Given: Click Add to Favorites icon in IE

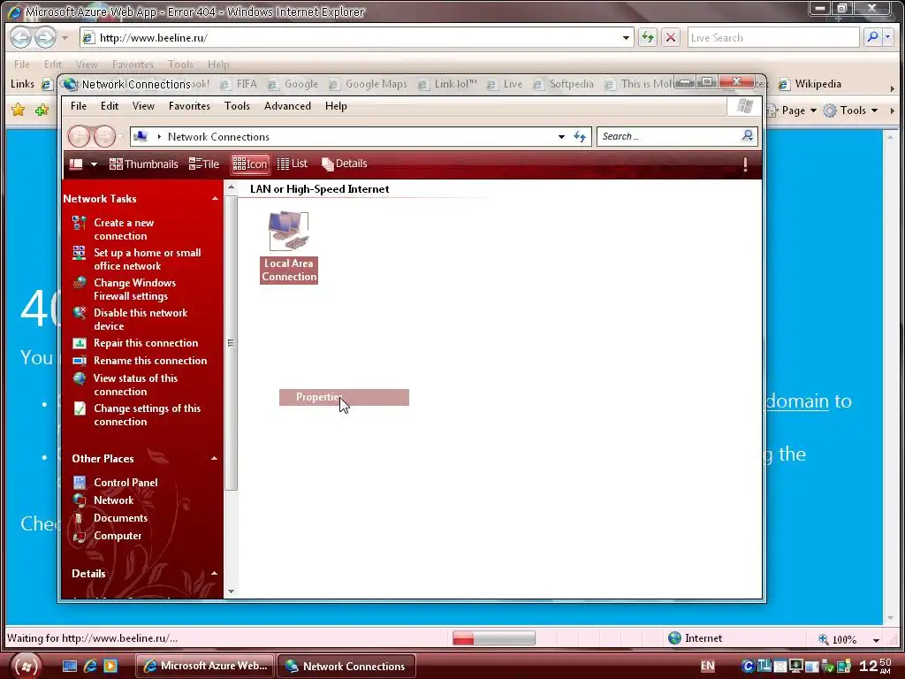Looking at the screenshot, I should [x=42, y=110].
